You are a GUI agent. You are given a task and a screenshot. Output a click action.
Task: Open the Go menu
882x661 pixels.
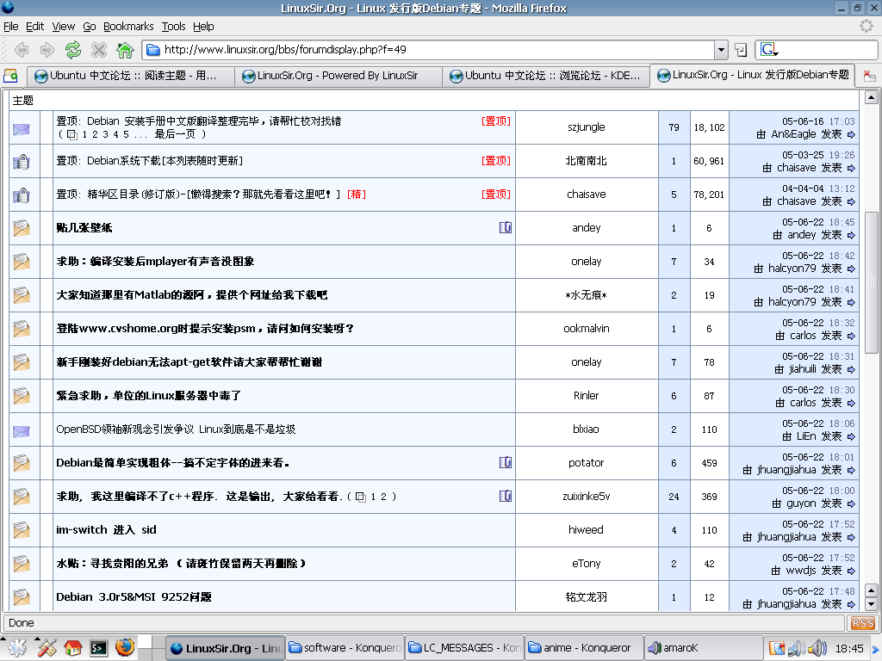[x=90, y=27]
